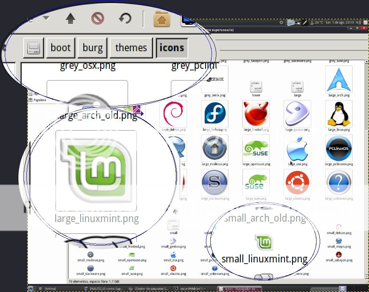
Task: Select the large_ubuntu.png file icon
Action: [x=297, y=182]
